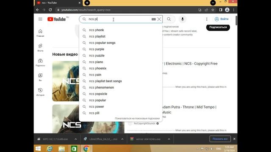Select suggestion 'ncs phoenix'
Viewport: 271px width, 152px height.
point(121,68)
